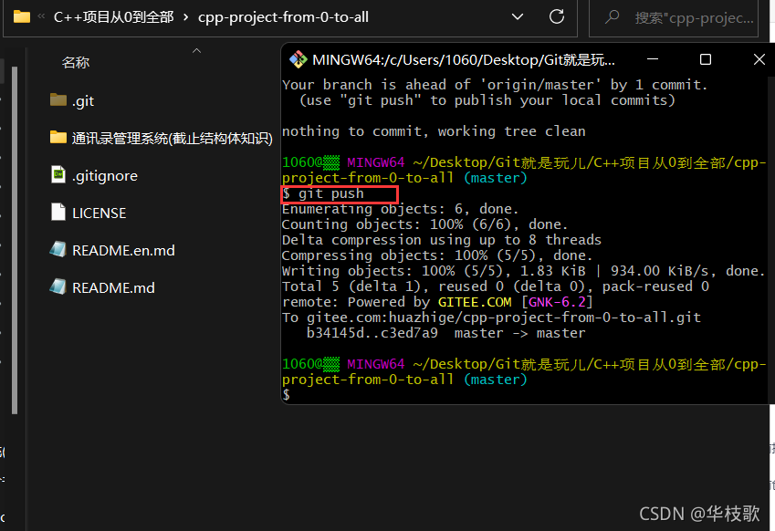Select the LICENSE file icon
This screenshot has height=531, width=775.
58,212
